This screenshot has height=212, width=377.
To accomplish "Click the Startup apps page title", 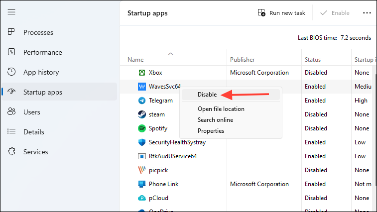I will pos(147,13).
